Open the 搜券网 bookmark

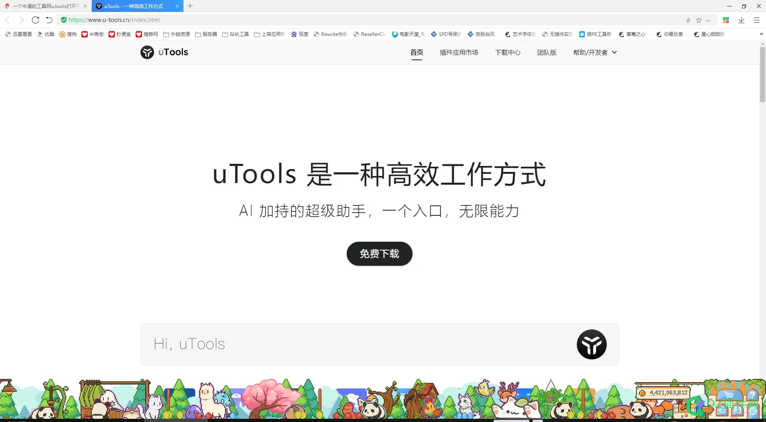(147, 34)
